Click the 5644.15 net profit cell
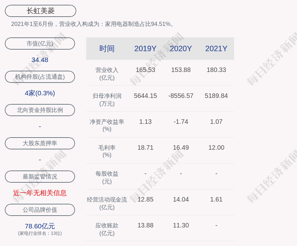The image size is (297, 246). point(145,96)
